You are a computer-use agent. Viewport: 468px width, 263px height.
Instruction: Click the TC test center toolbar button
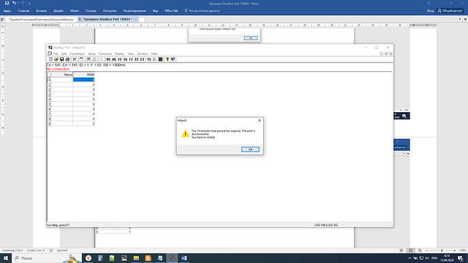(149, 60)
